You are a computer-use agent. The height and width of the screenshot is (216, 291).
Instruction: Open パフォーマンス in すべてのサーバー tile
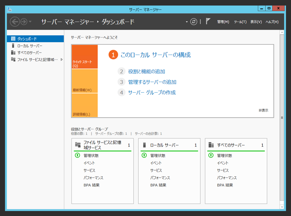(x=227, y=178)
